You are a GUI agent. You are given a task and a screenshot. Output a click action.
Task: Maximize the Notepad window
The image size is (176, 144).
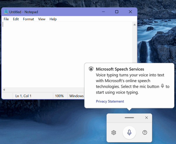point(117,12)
